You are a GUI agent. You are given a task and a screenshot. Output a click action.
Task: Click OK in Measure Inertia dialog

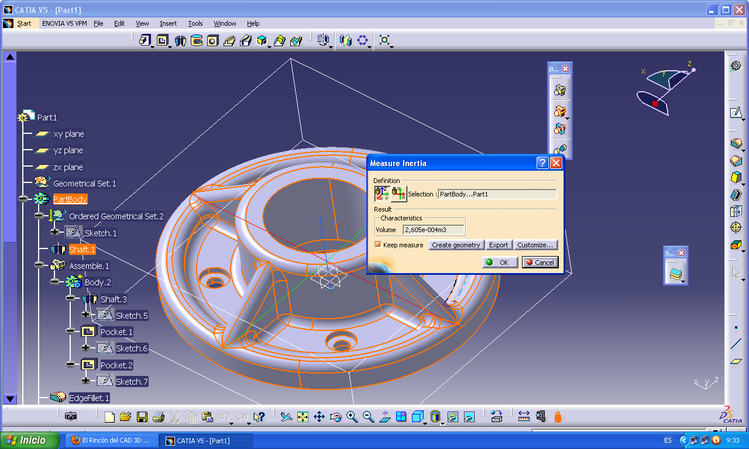point(499,262)
